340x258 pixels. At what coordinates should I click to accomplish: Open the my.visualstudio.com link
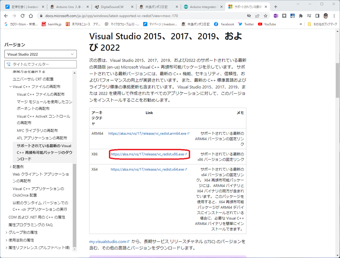coord(109,242)
